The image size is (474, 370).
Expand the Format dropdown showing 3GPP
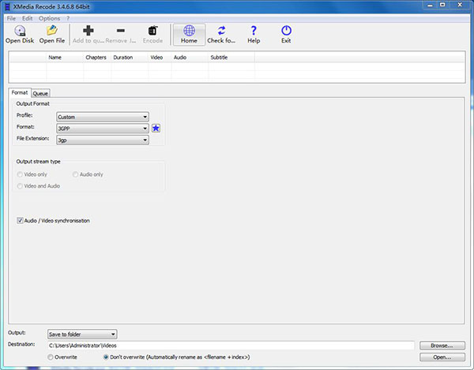[x=102, y=128]
